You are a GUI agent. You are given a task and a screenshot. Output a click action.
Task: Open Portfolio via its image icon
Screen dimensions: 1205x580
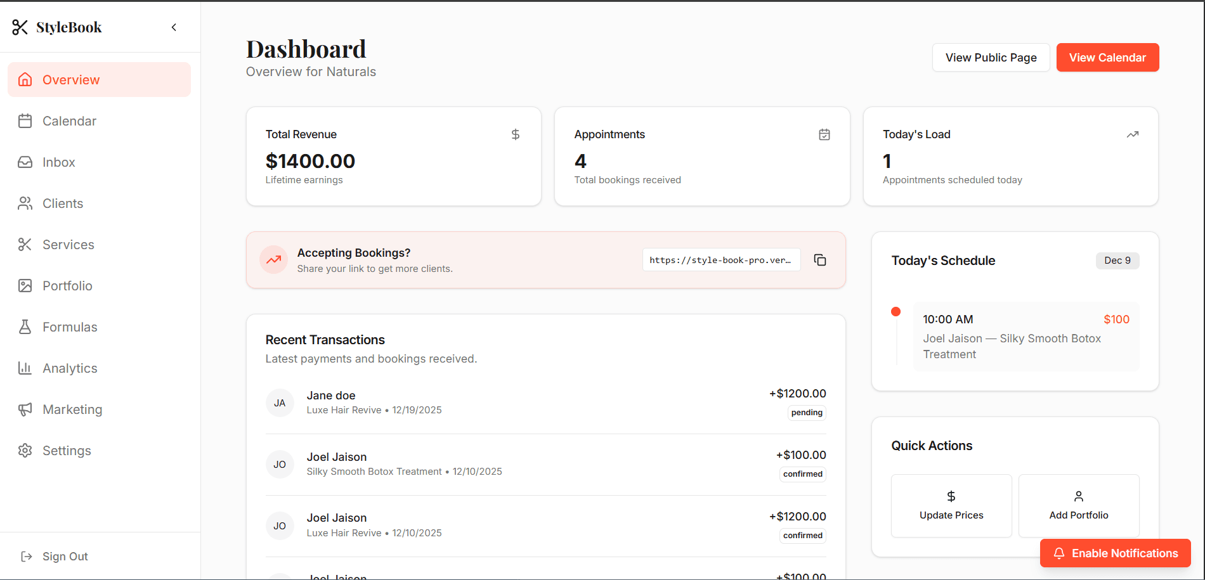pos(25,285)
